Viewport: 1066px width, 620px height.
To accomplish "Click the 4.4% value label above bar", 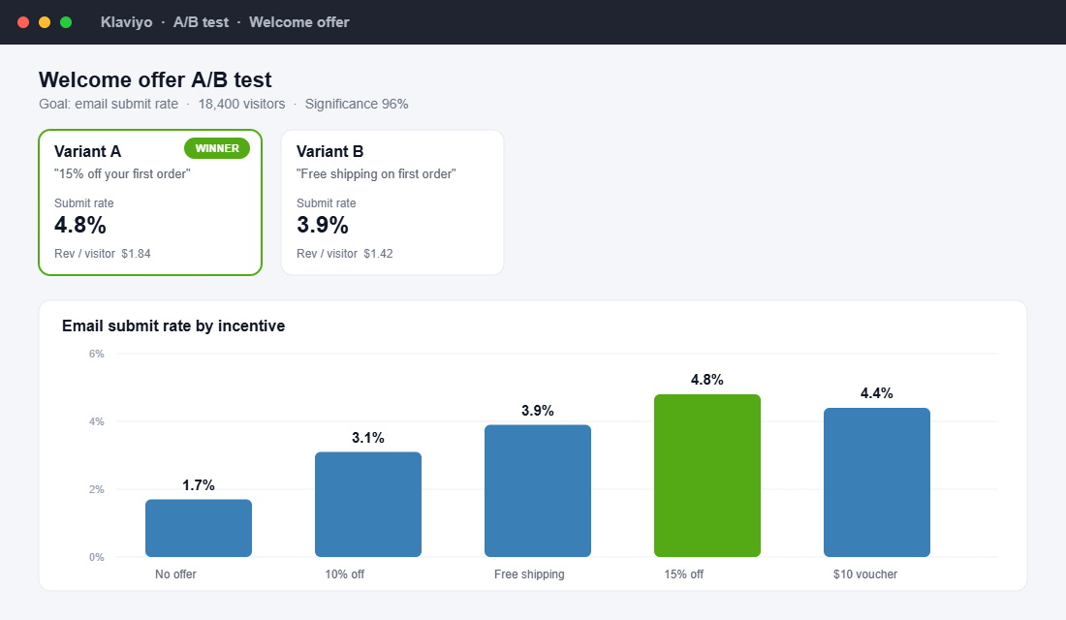I will click(x=877, y=393).
